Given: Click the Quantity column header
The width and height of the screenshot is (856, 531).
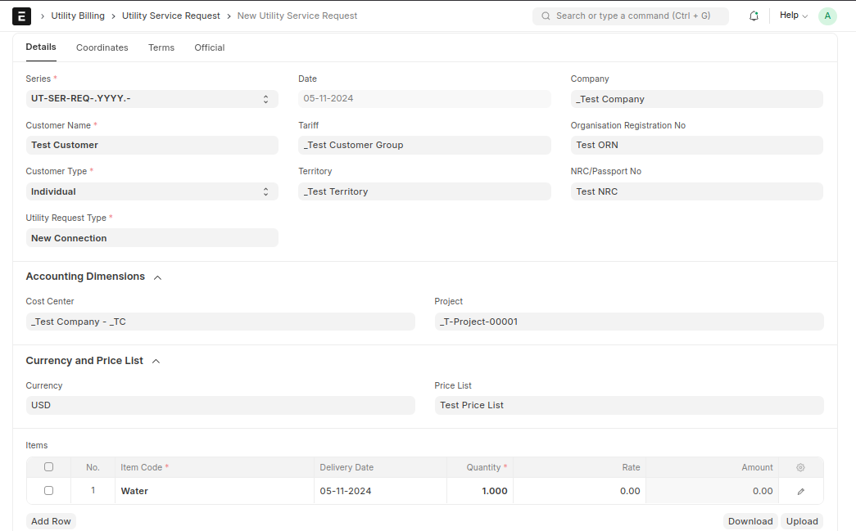Looking at the screenshot, I should click(x=479, y=467).
